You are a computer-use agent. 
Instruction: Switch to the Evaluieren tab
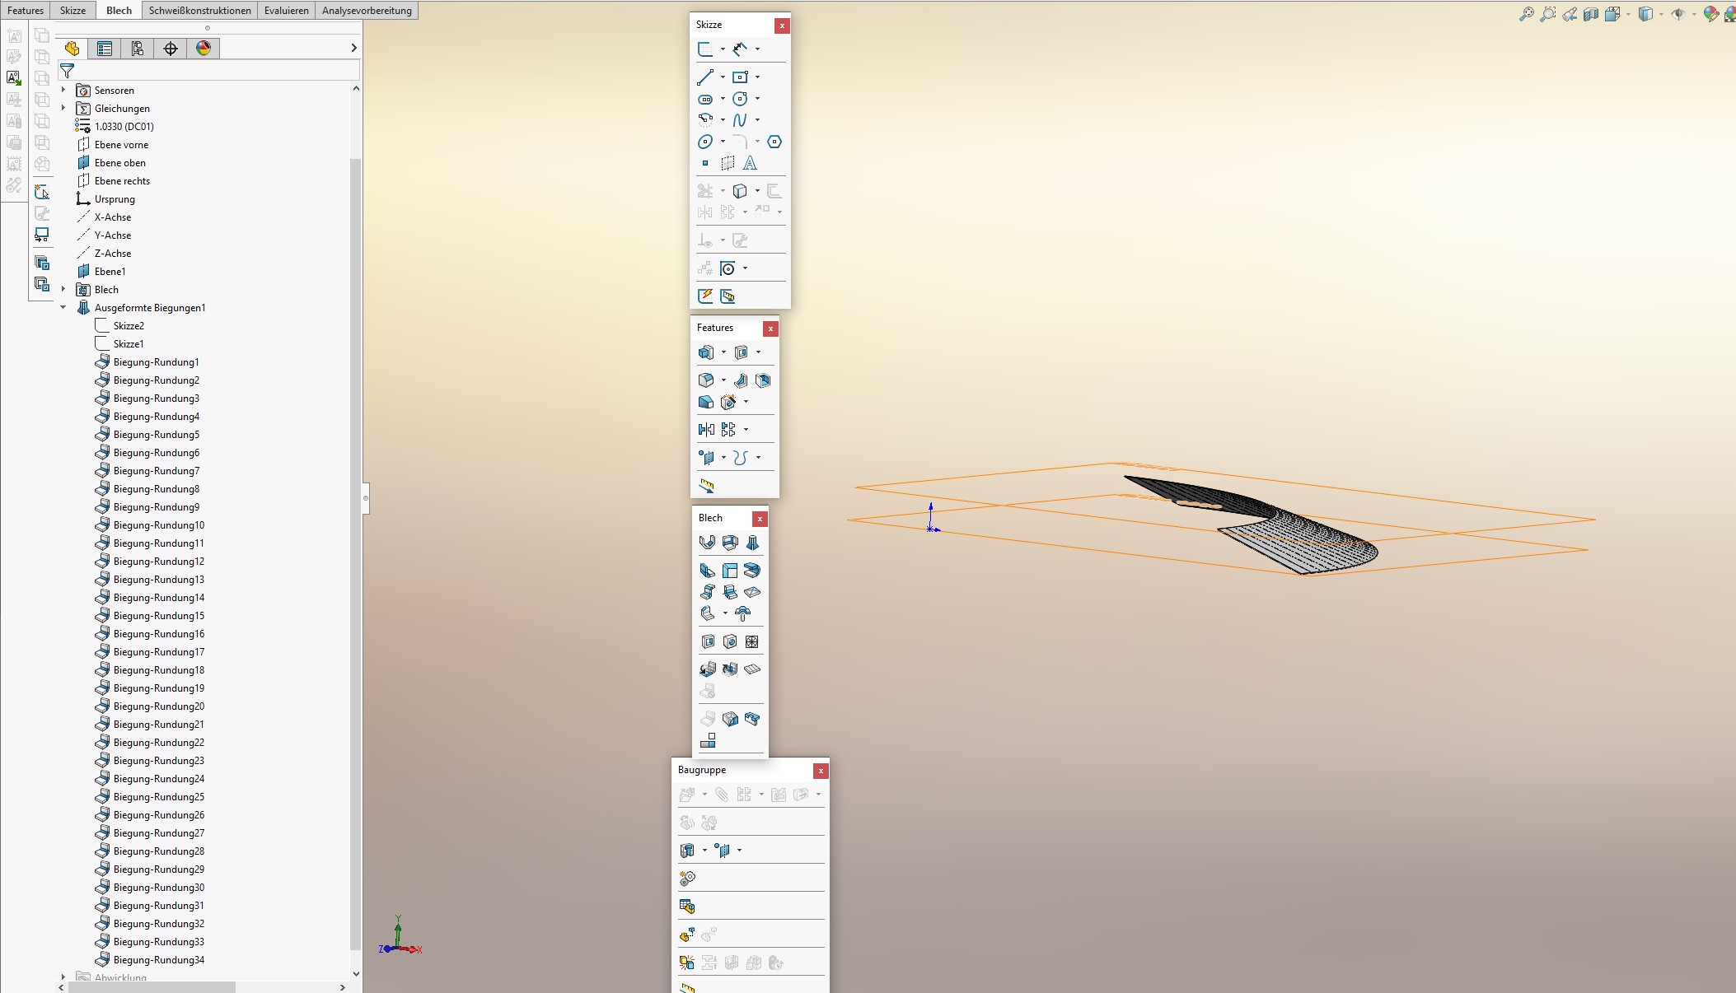[x=286, y=11]
